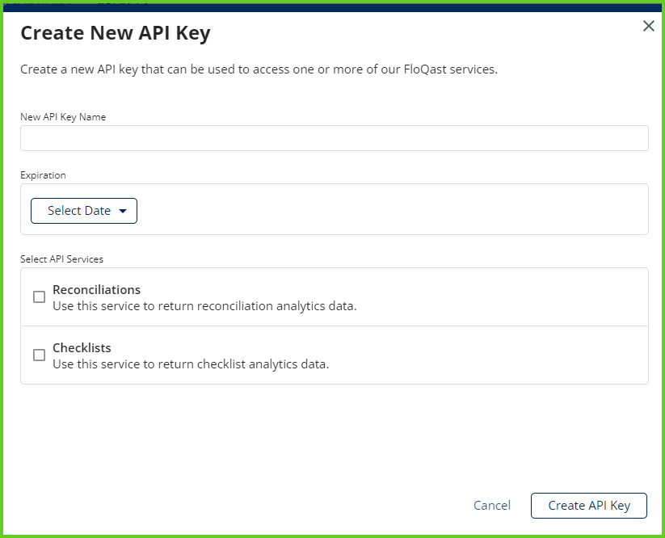
Task: Click the Create New API Key title
Action: point(116,33)
